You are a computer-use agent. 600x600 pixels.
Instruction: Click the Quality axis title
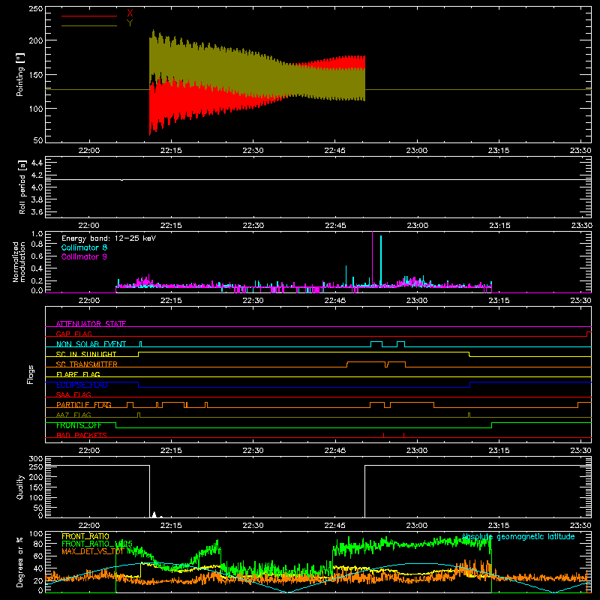click(x=20, y=487)
